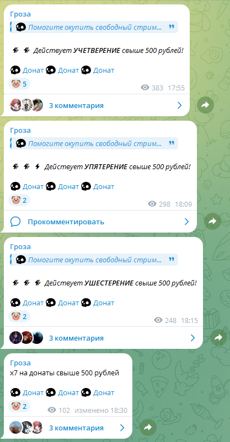Open comments chevron under 18:15 post
Image resolution: width=230 pixels, height=442 pixels.
192,338
